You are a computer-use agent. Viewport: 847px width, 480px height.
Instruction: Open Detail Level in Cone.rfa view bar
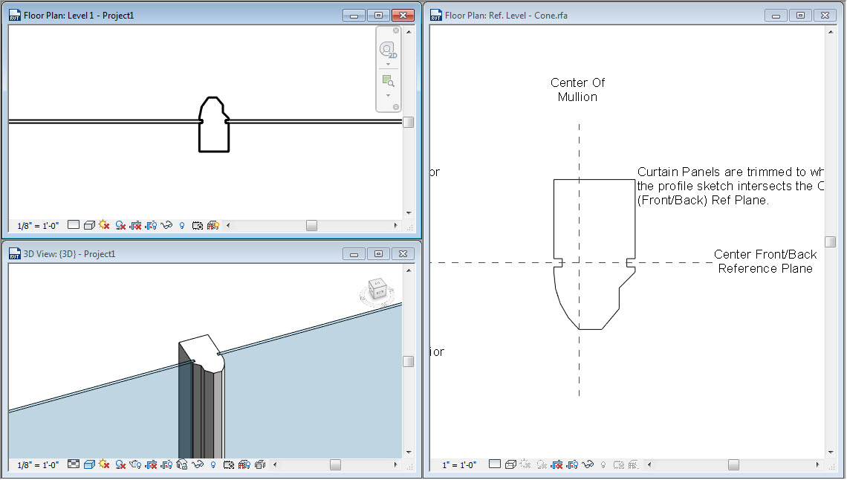495,464
